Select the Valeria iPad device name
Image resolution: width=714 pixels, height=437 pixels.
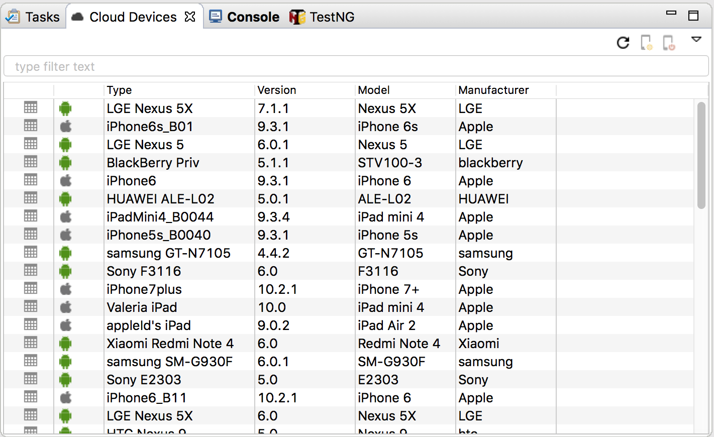(142, 307)
